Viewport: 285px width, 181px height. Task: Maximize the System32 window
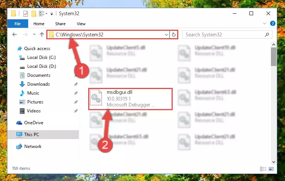(251, 13)
